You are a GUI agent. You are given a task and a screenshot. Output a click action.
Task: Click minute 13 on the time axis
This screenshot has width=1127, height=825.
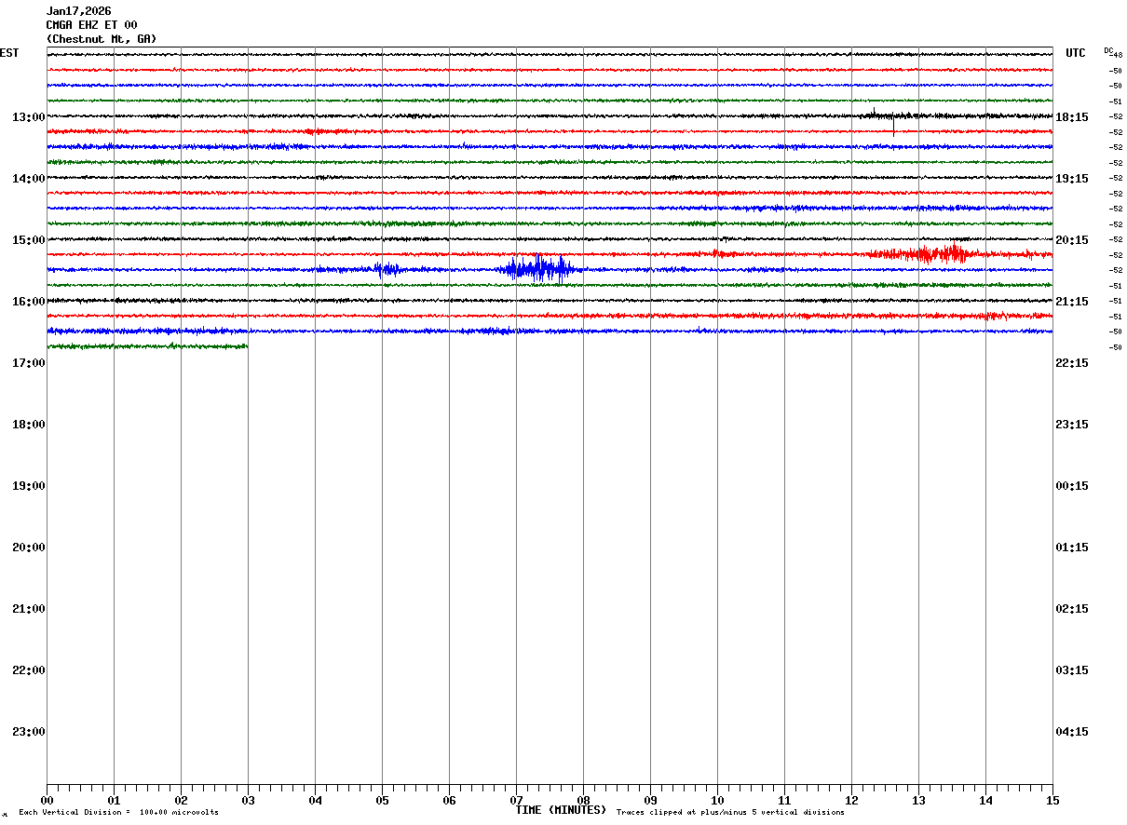(918, 801)
